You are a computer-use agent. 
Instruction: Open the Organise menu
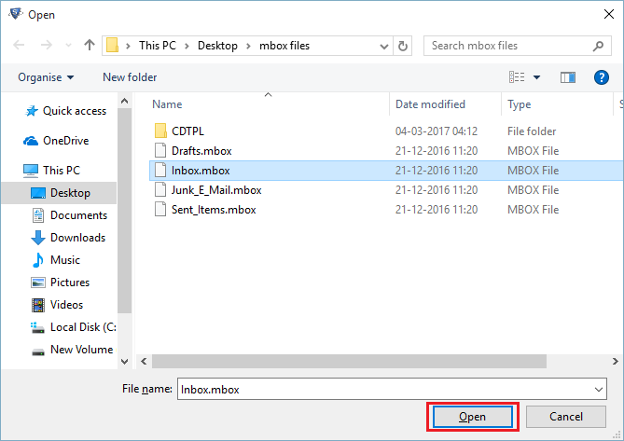coord(46,77)
